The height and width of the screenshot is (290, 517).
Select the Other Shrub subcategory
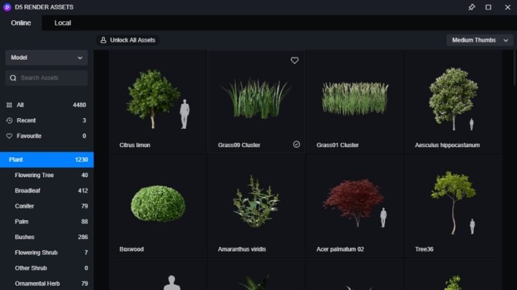[46, 268]
